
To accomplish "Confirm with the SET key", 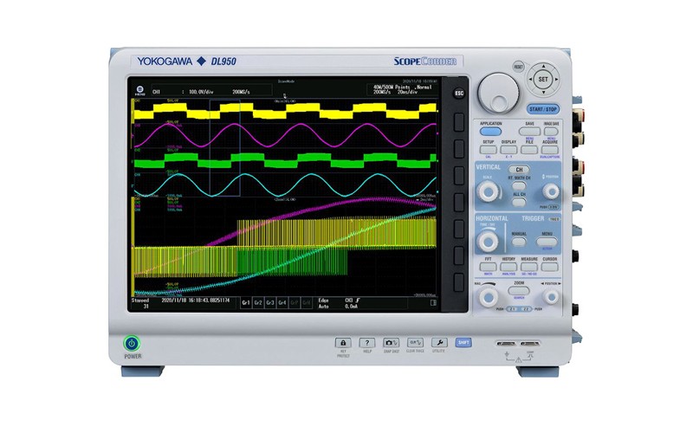I will point(543,80).
